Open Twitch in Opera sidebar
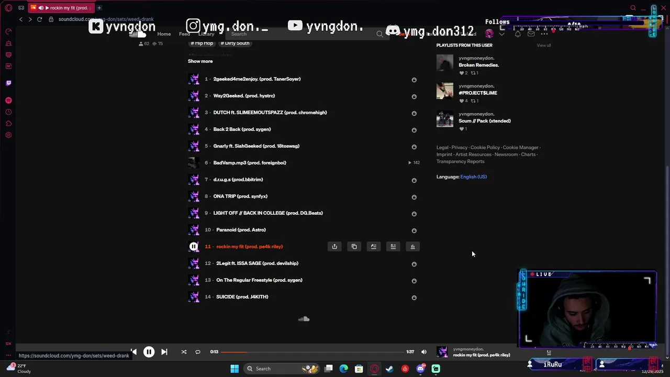 tap(8, 83)
